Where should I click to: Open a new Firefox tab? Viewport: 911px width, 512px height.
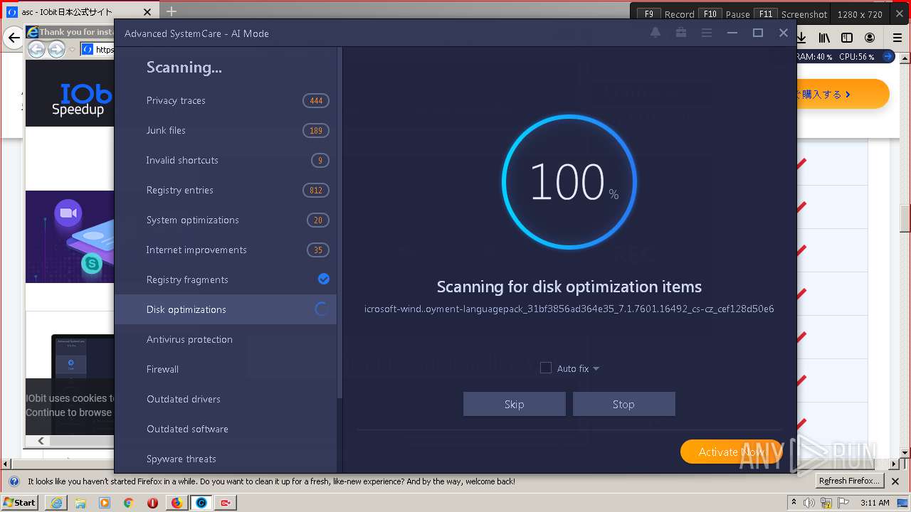pyautogui.click(x=172, y=11)
